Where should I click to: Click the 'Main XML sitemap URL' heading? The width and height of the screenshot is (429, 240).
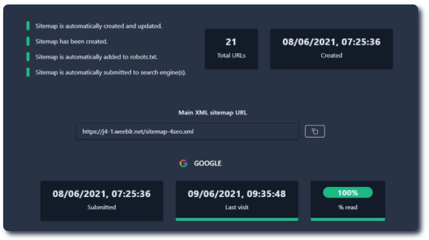tap(213, 113)
